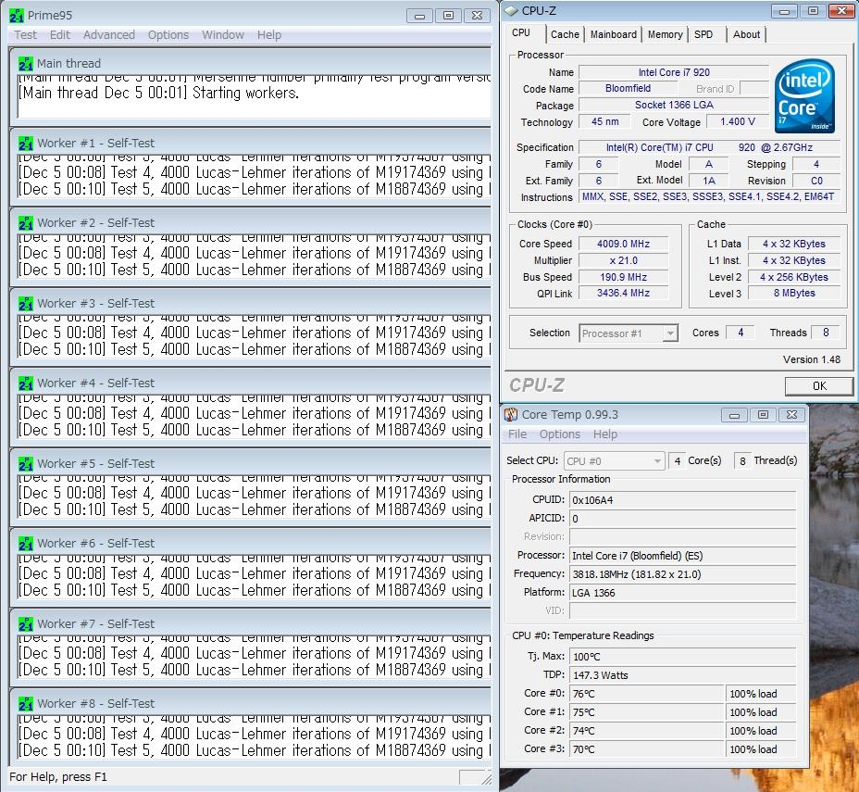The height and width of the screenshot is (792, 859).
Task: Open the Options menu in Core Temp
Action: point(559,434)
